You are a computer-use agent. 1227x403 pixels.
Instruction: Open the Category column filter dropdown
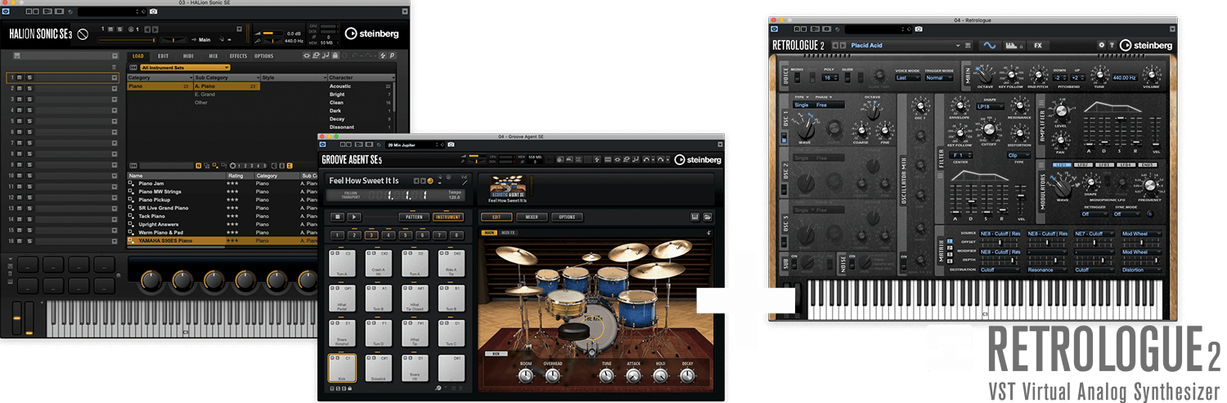pyautogui.click(x=190, y=78)
